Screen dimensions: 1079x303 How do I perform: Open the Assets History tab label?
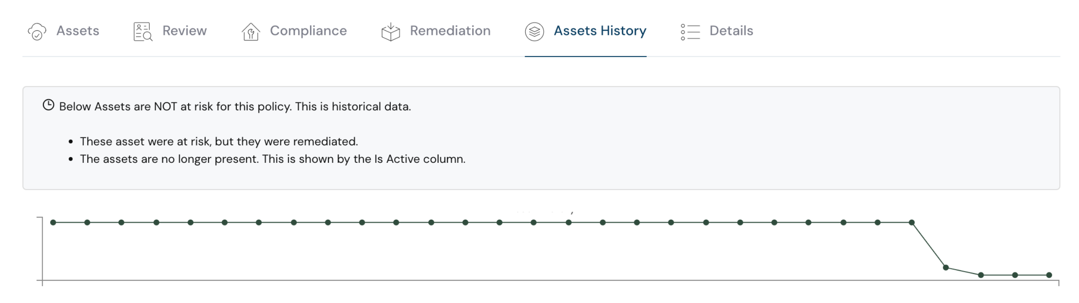point(600,31)
